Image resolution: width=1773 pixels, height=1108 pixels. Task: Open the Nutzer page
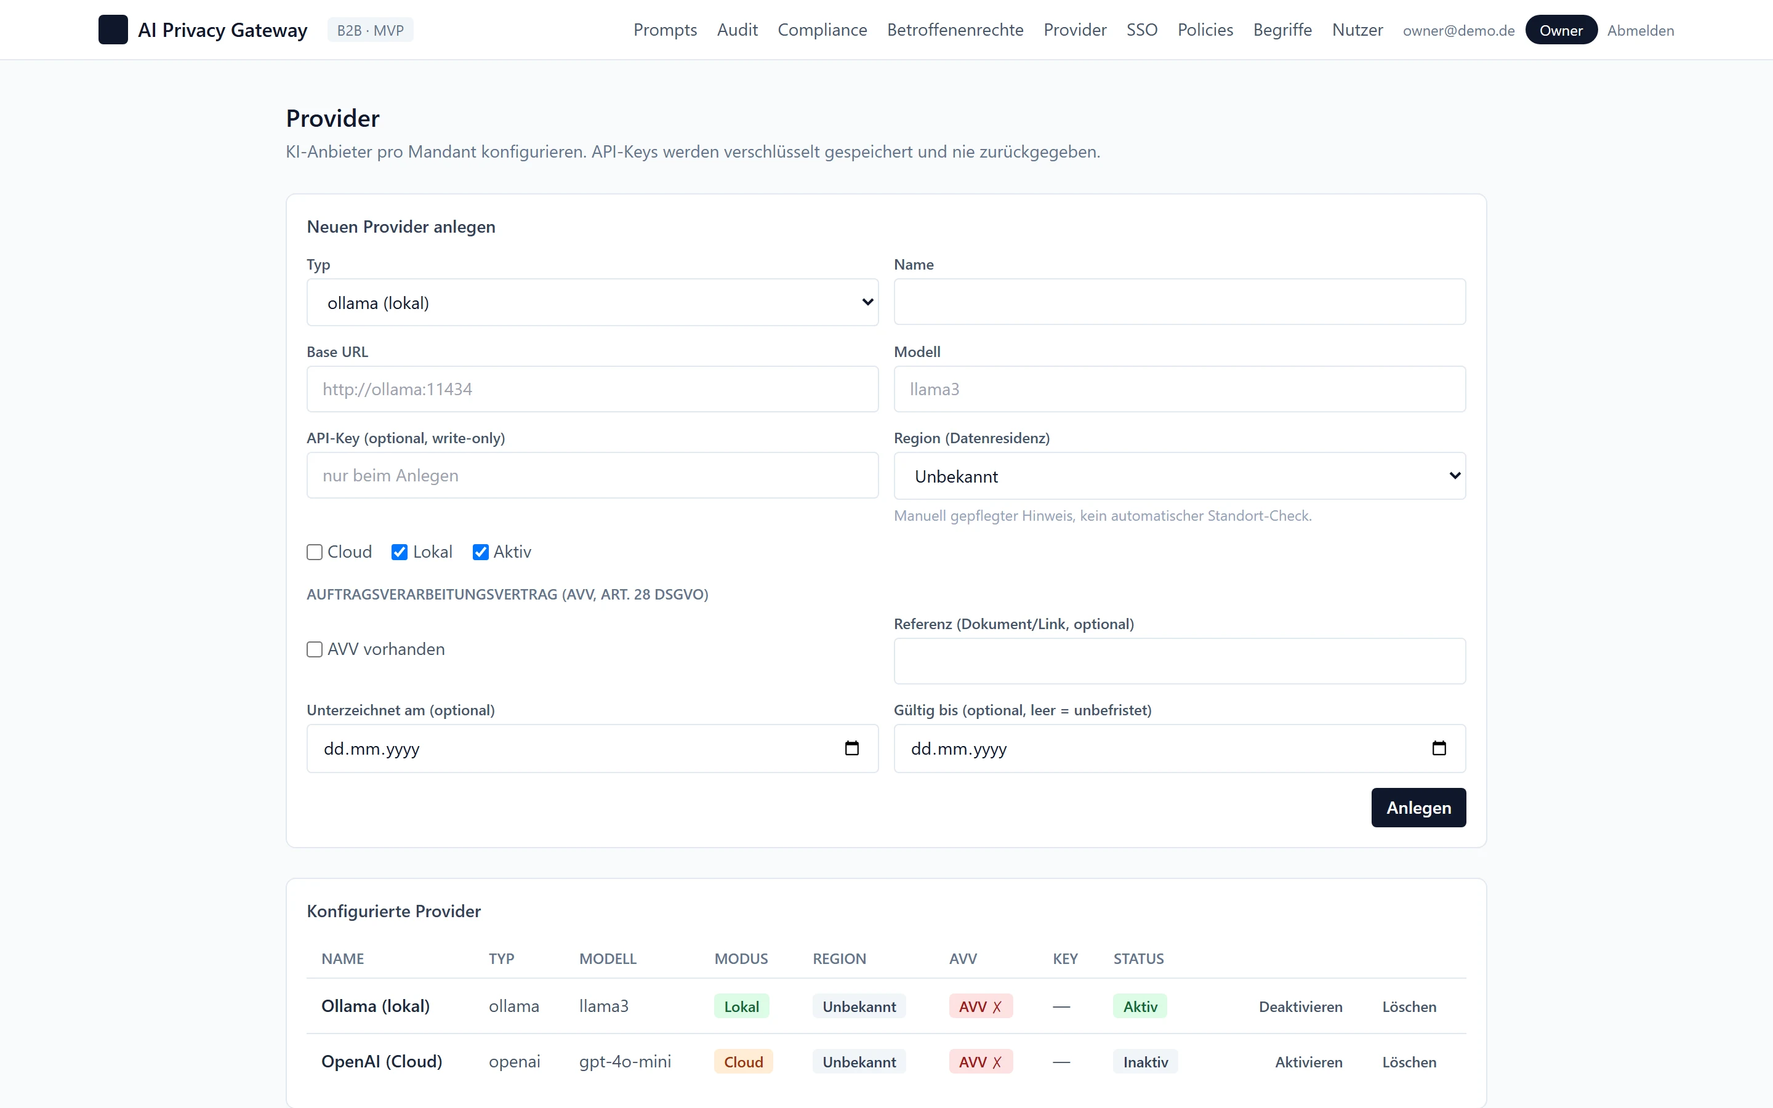1357,30
